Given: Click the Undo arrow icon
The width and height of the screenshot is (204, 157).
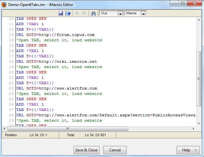Looking at the screenshot, I should point(77,13).
